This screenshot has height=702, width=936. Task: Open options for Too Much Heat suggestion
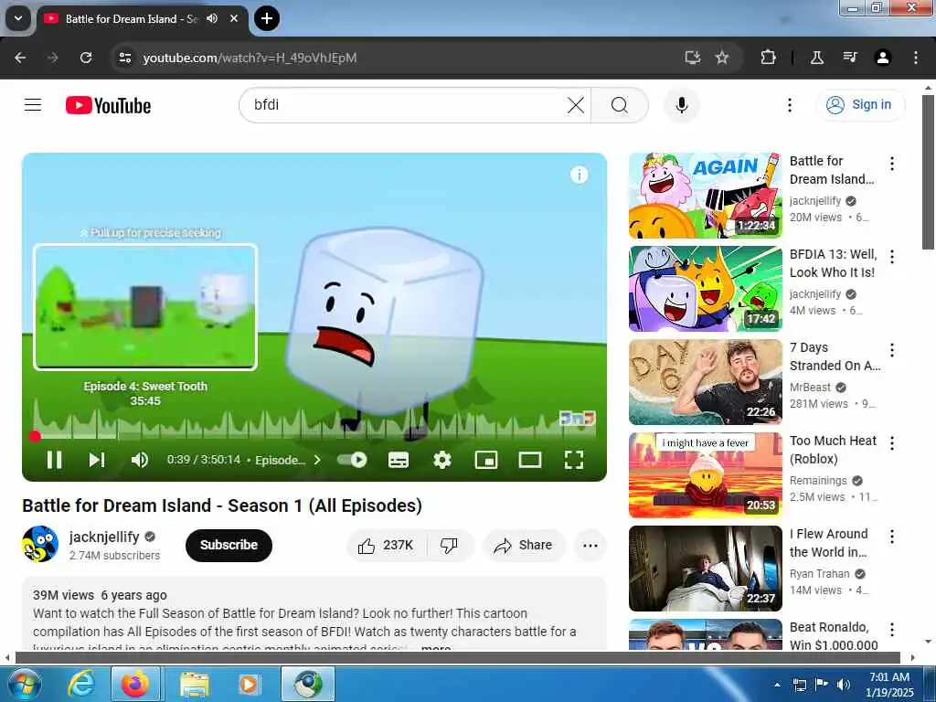[892, 443]
